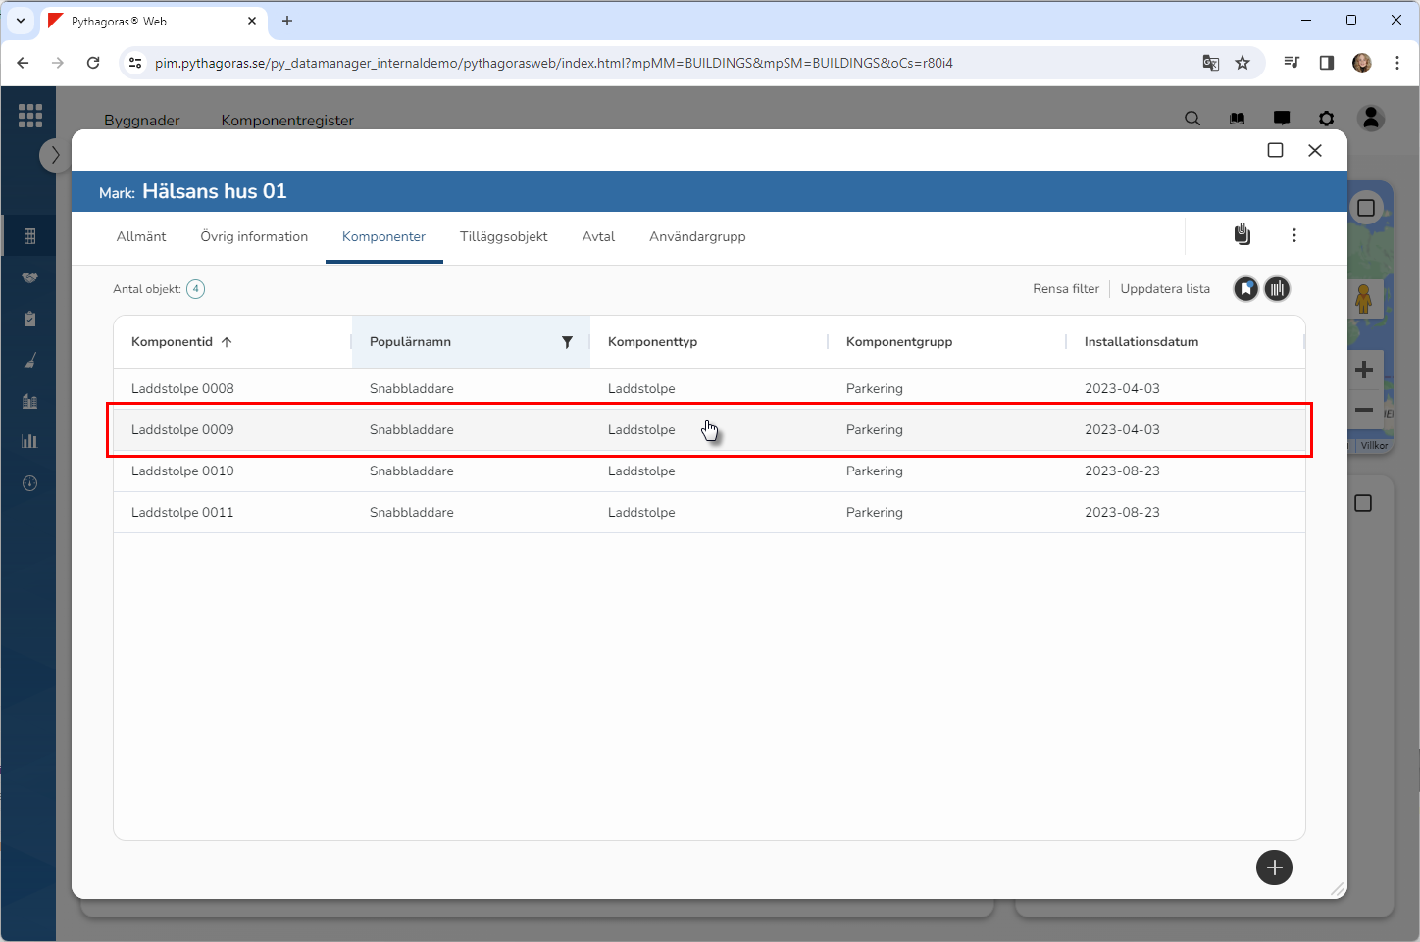Expand the left sidebar with chevron

pos(55,155)
